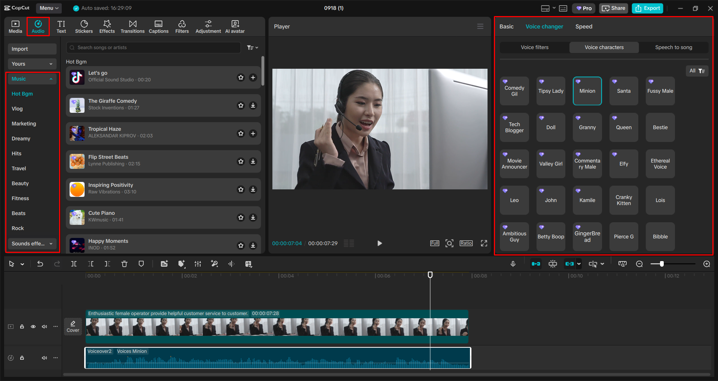Lock the video track
The width and height of the screenshot is (718, 381).
click(22, 326)
